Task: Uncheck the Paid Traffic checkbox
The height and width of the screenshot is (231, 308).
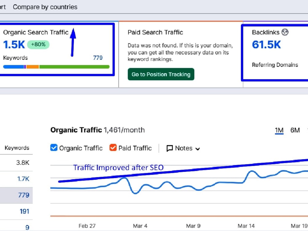Action: (113, 148)
